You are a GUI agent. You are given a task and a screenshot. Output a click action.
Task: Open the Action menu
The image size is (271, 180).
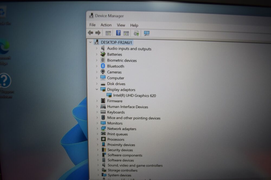(x=106, y=25)
